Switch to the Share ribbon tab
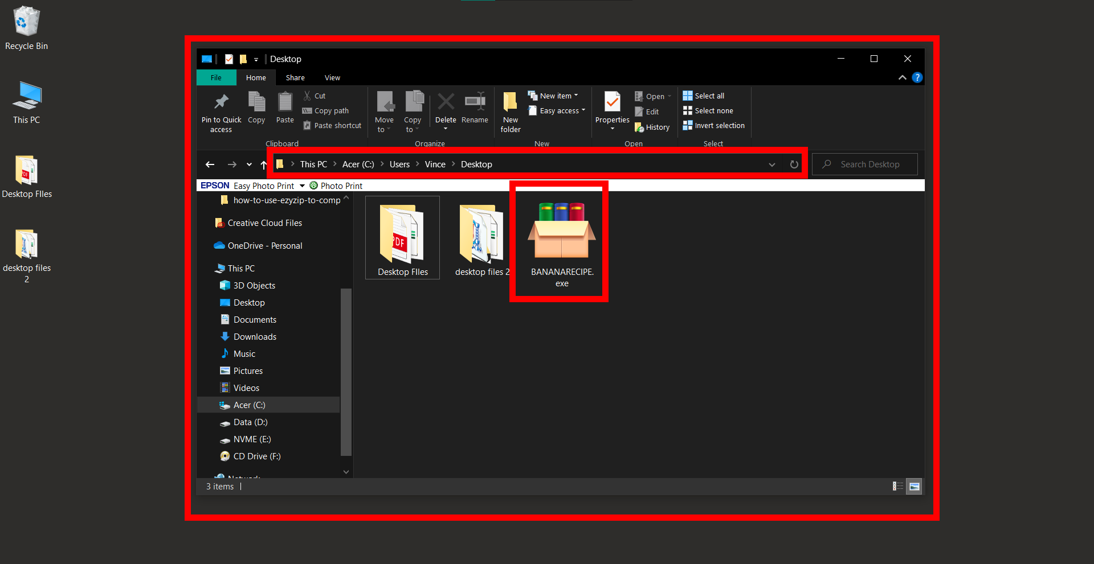 point(295,77)
